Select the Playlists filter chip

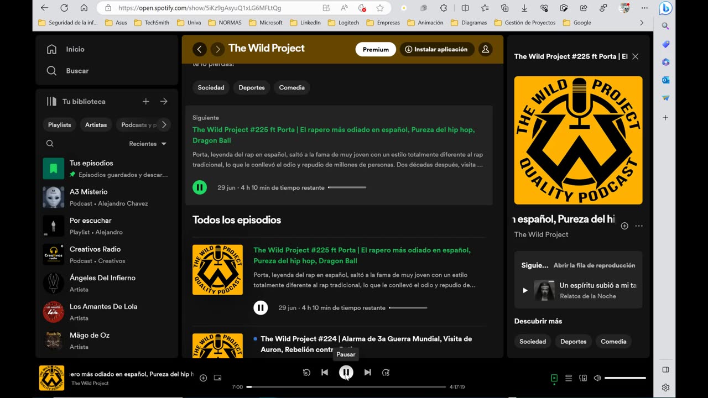point(59,125)
